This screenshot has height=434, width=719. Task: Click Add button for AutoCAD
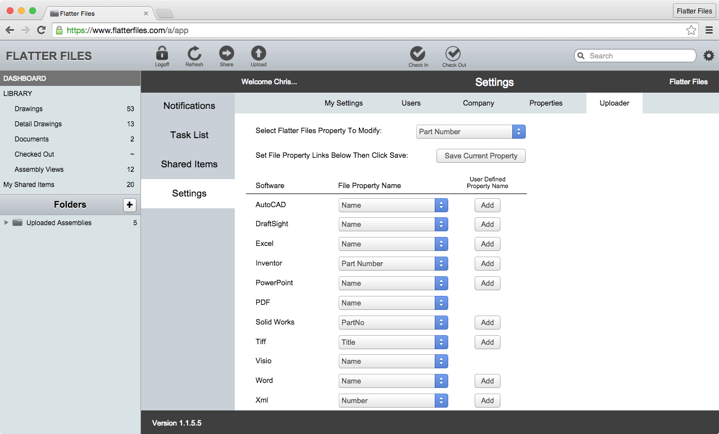[488, 205]
